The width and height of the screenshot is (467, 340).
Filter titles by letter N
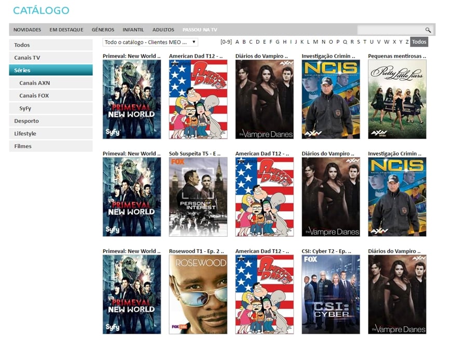click(x=323, y=42)
